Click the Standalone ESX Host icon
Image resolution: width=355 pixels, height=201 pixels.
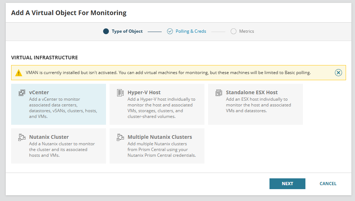pos(219,93)
